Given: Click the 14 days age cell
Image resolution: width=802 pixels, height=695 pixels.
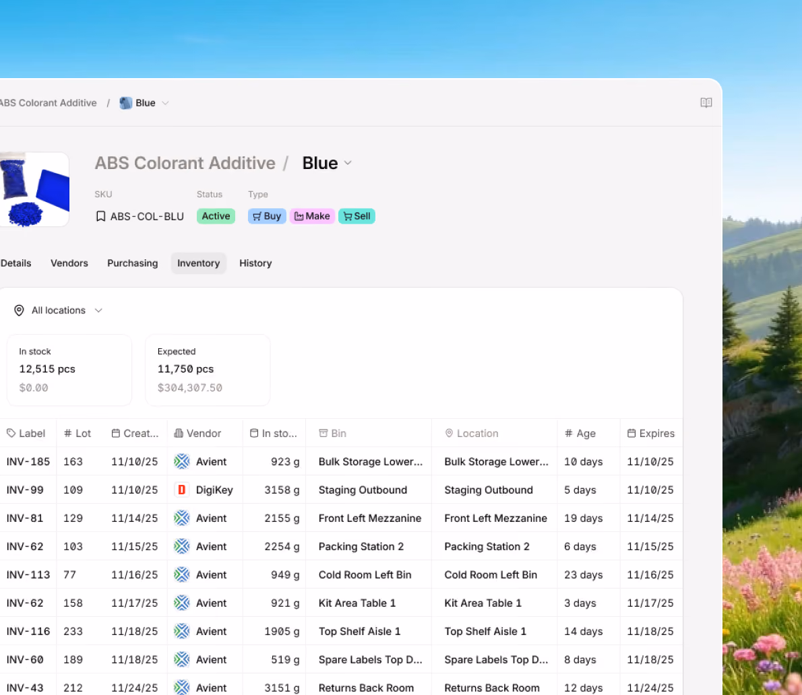Looking at the screenshot, I should 589,632.
